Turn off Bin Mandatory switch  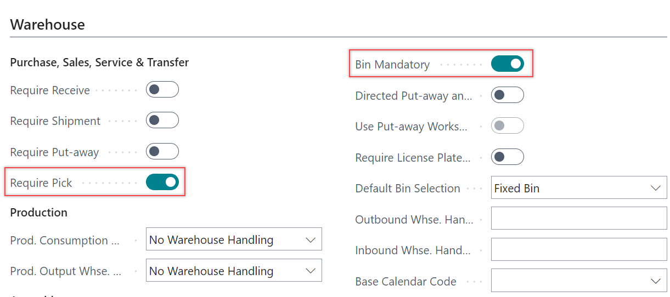[x=508, y=64]
